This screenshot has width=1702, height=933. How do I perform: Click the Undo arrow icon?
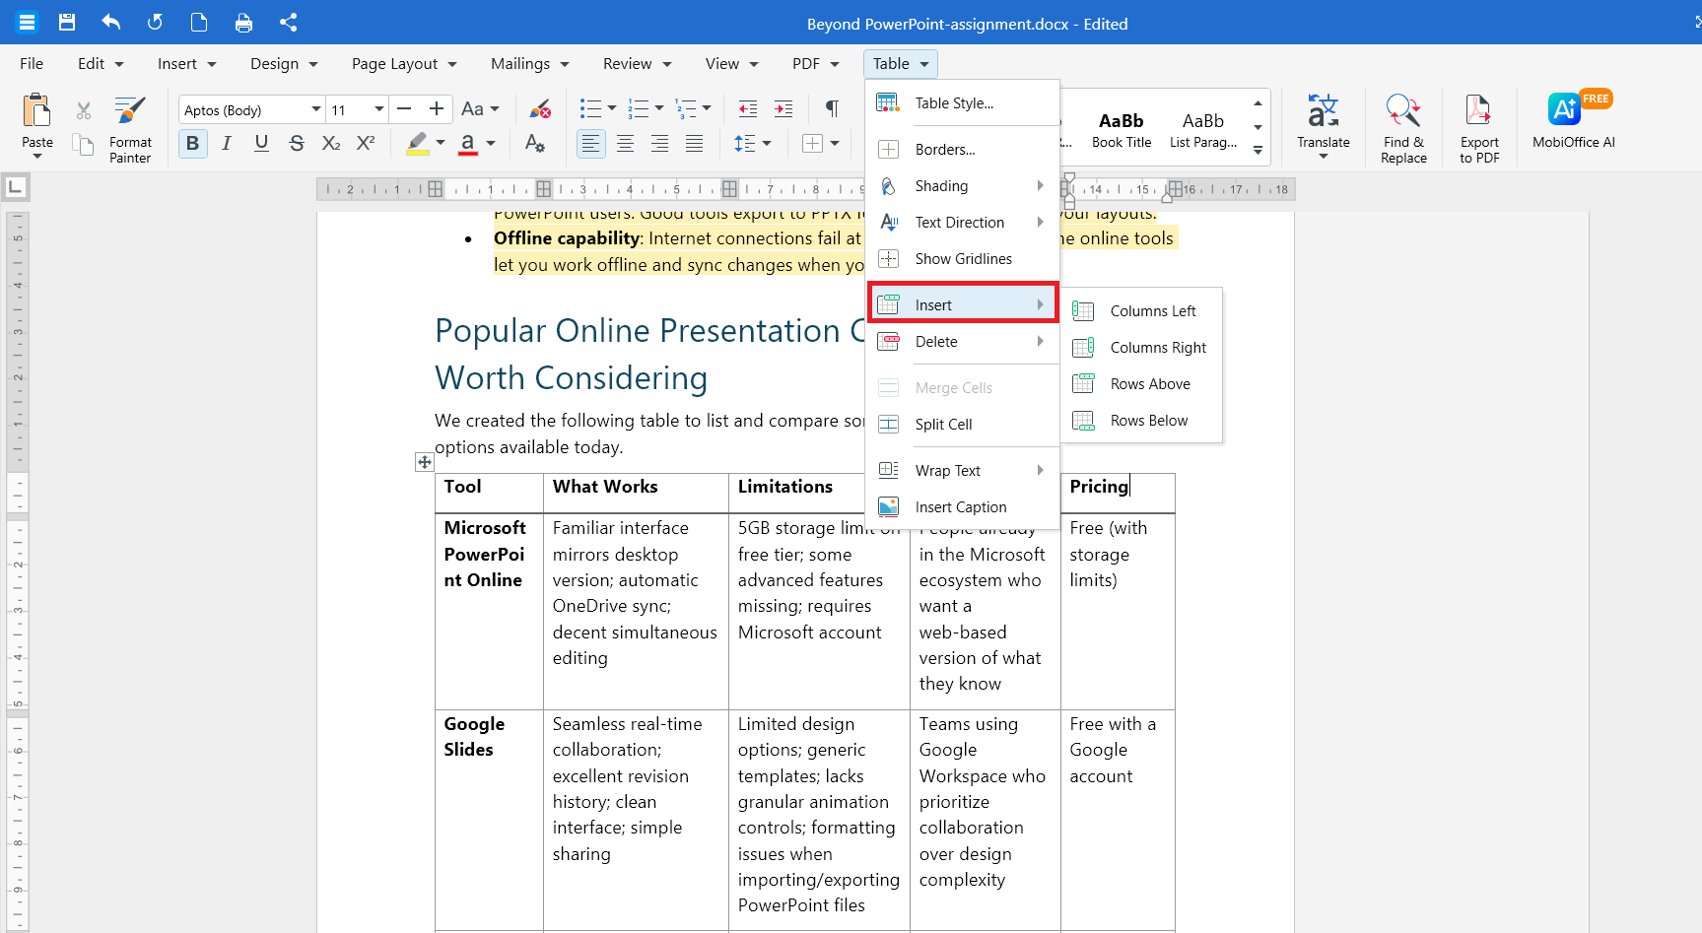point(110,22)
